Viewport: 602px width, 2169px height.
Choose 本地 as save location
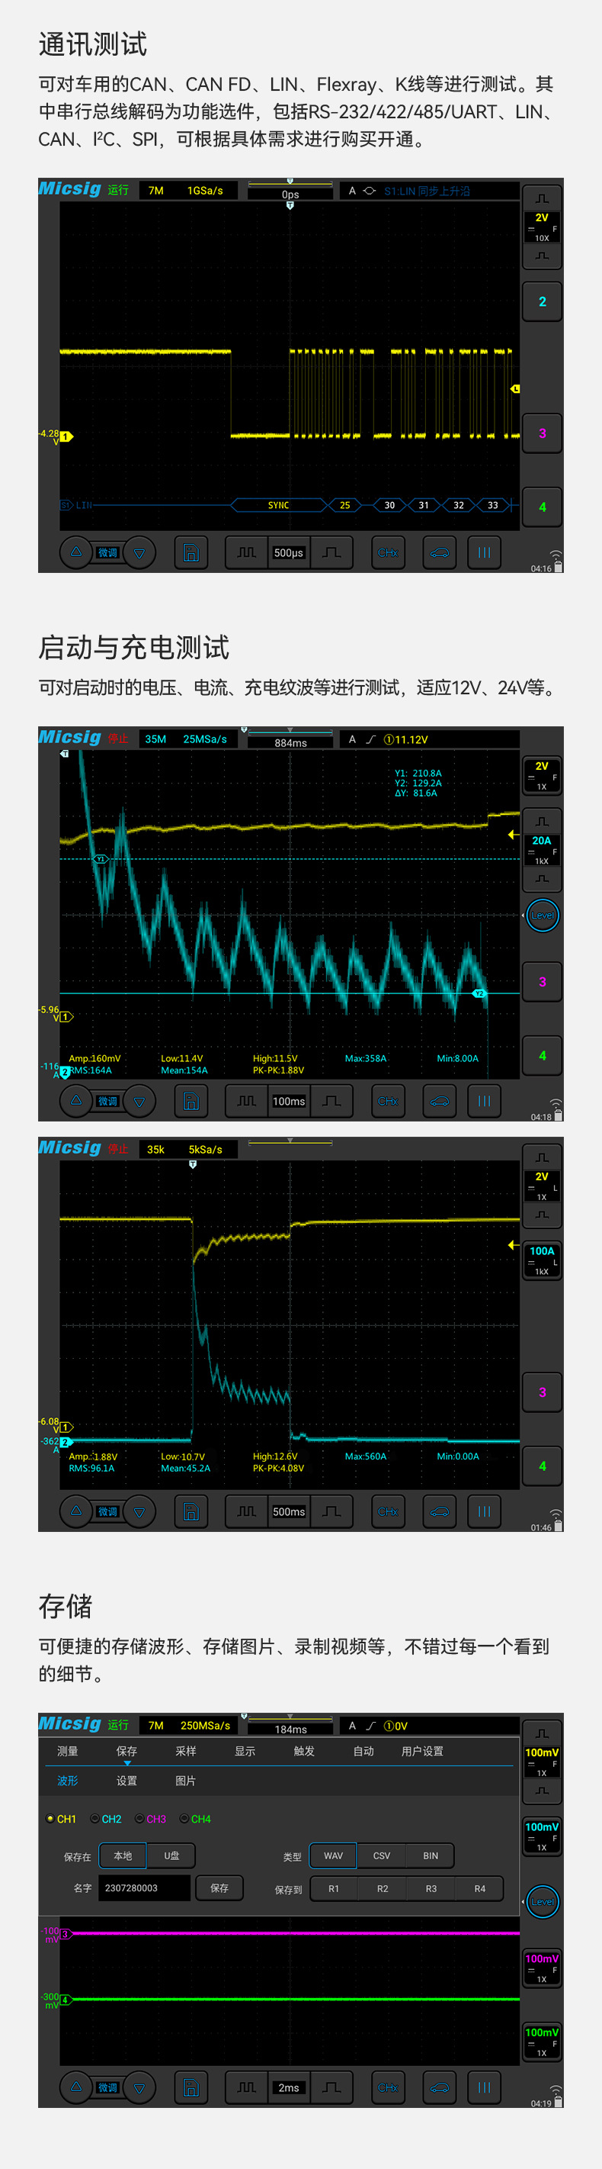[123, 1857]
